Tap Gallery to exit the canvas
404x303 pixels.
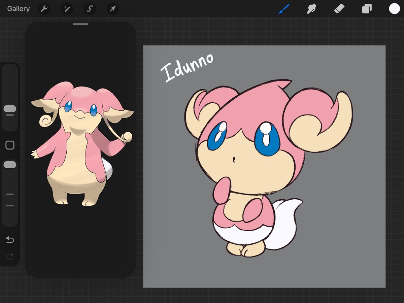click(19, 9)
